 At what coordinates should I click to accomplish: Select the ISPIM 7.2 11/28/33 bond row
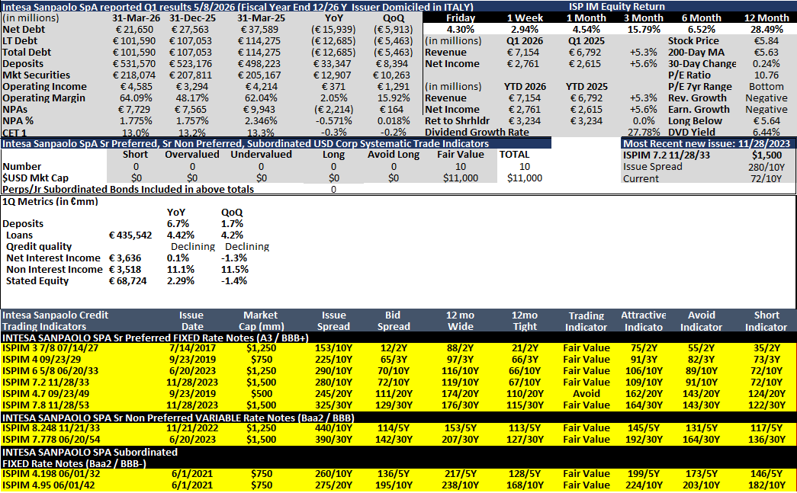tap(398, 383)
